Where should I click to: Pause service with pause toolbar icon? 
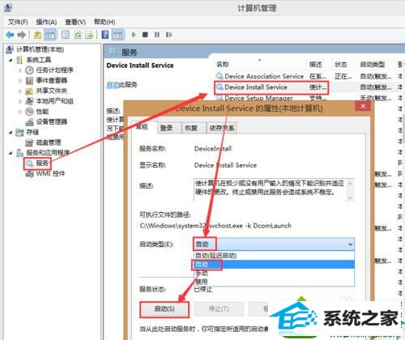157,35
